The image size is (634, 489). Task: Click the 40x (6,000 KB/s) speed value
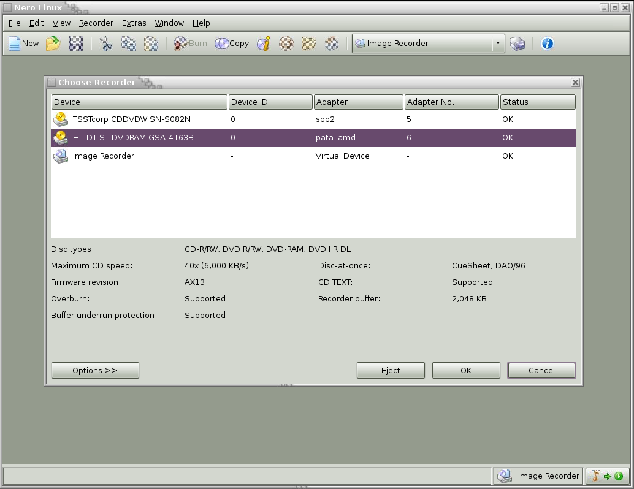[x=216, y=265]
